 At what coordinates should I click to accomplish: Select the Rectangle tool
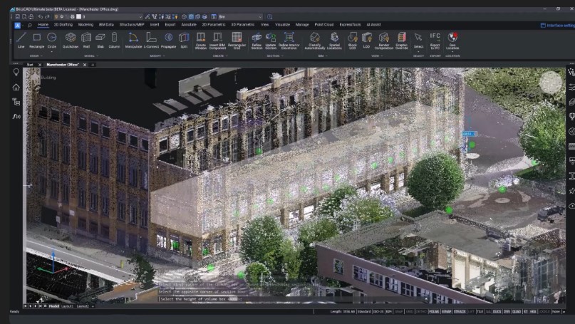tap(36, 38)
